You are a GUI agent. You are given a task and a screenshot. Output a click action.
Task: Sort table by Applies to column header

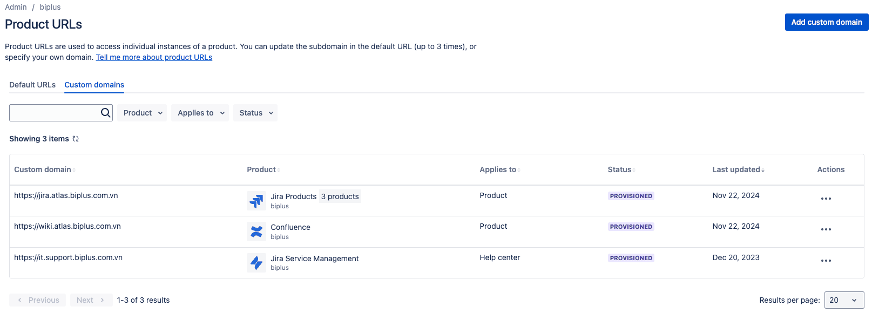(x=500, y=169)
